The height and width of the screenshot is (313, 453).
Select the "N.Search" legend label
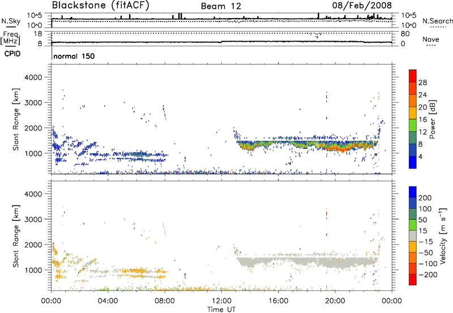[x=438, y=21]
